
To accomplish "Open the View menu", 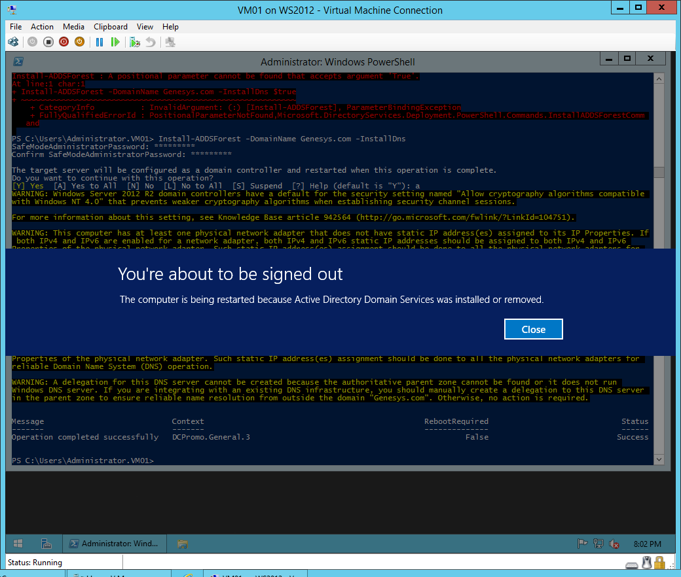I will [145, 27].
